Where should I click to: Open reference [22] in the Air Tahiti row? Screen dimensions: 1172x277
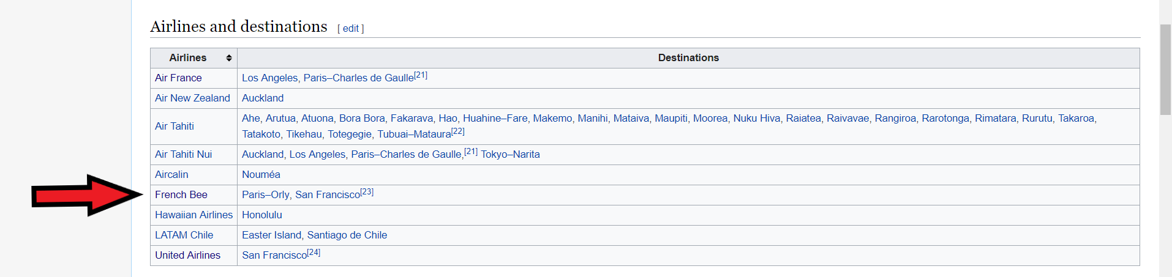coord(458,131)
